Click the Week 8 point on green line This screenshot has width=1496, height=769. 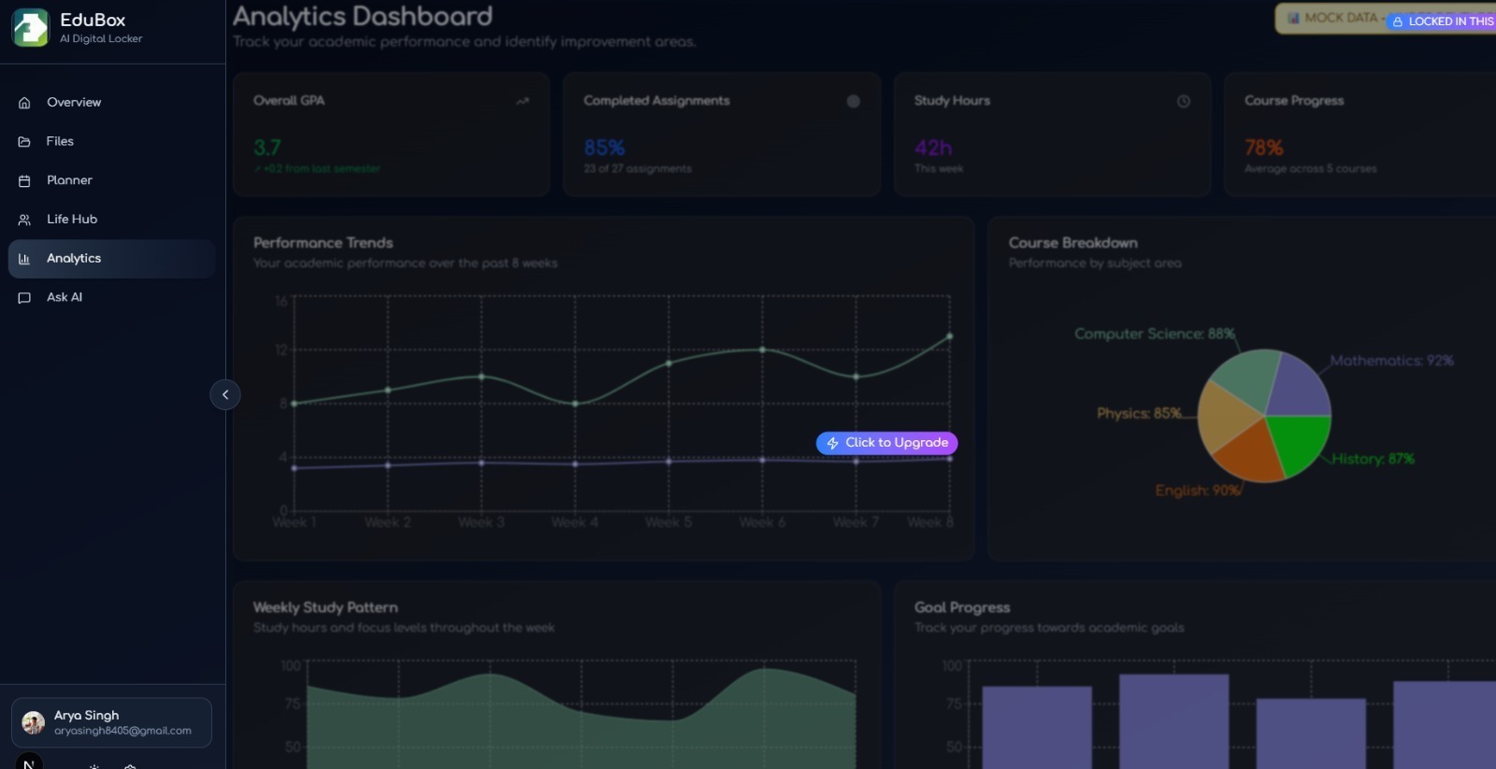click(950, 336)
